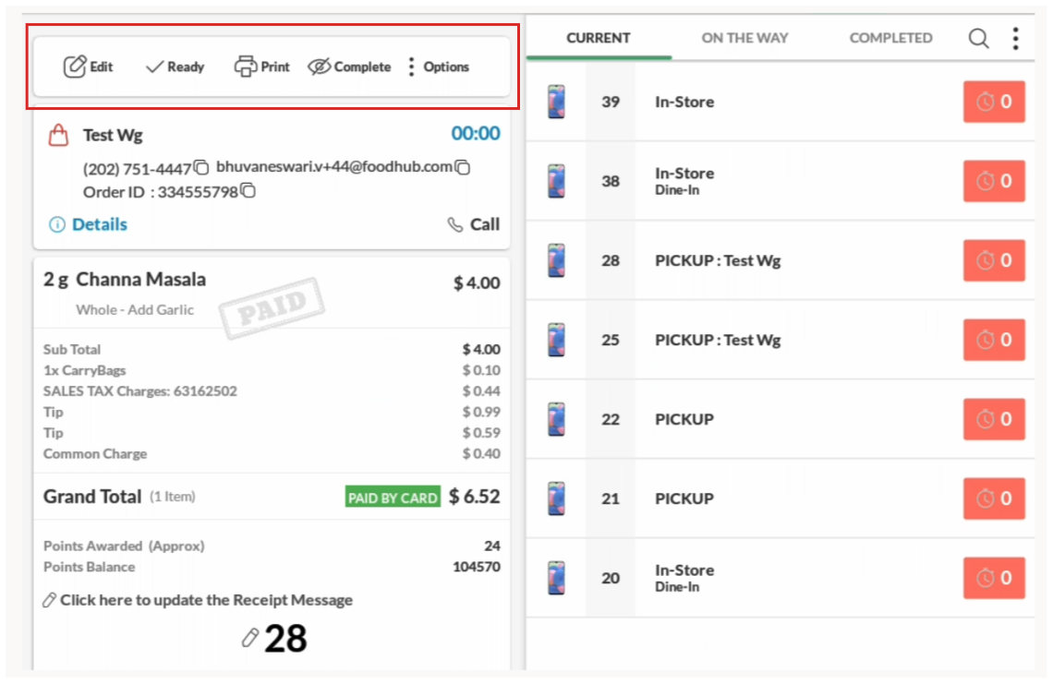Click the 1x CarryBags charge line
This screenshot has height=684, width=1053.
(x=272, y=370)
